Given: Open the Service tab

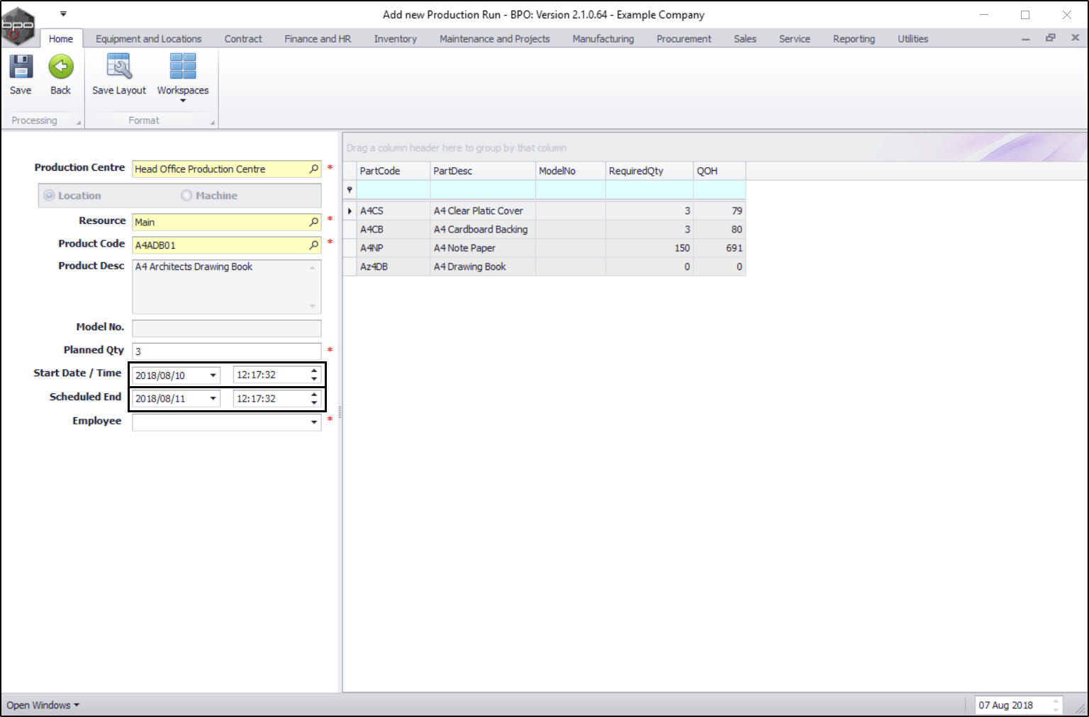Looking at the screenshot, I should pyautogui.click(x=795, y=39).
